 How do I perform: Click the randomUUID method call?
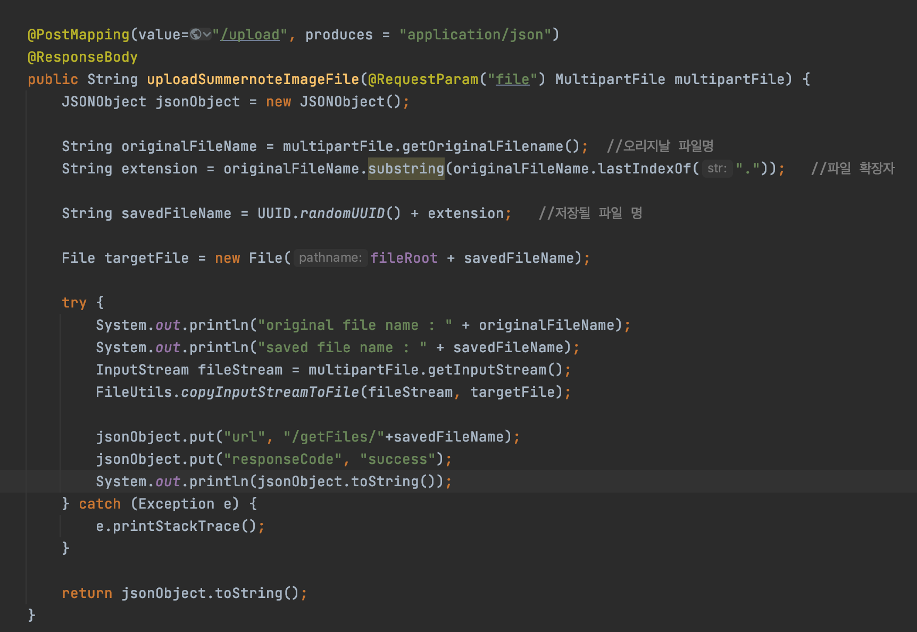pyautogui.click(x=342, y=213)
